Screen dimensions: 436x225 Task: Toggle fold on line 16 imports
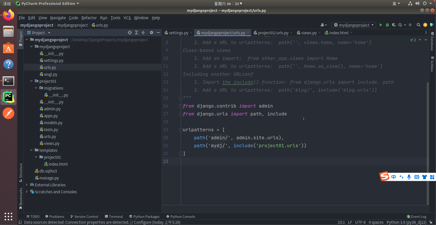coord(181,106)
